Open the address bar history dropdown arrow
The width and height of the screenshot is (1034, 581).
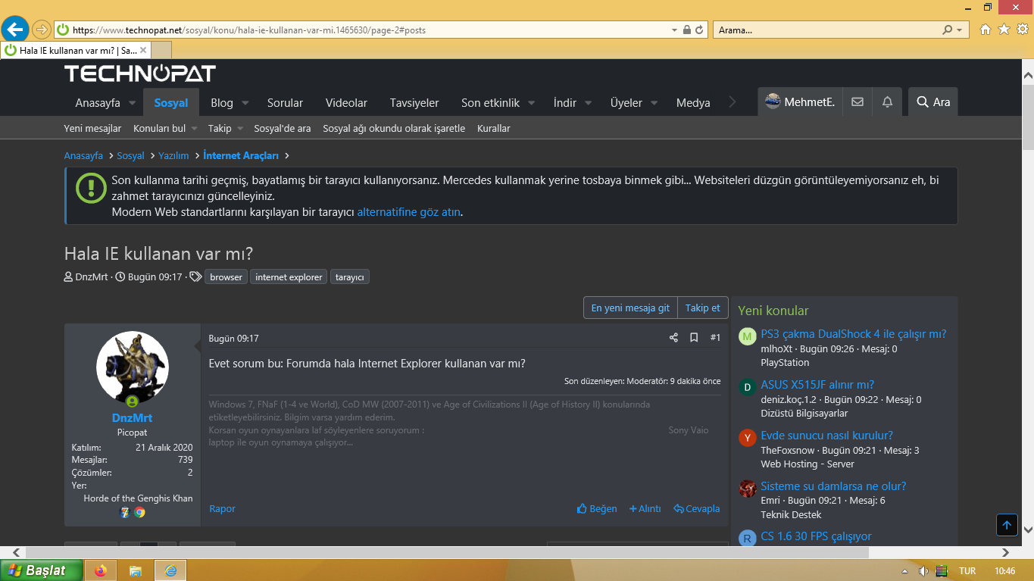pos(674,30)
